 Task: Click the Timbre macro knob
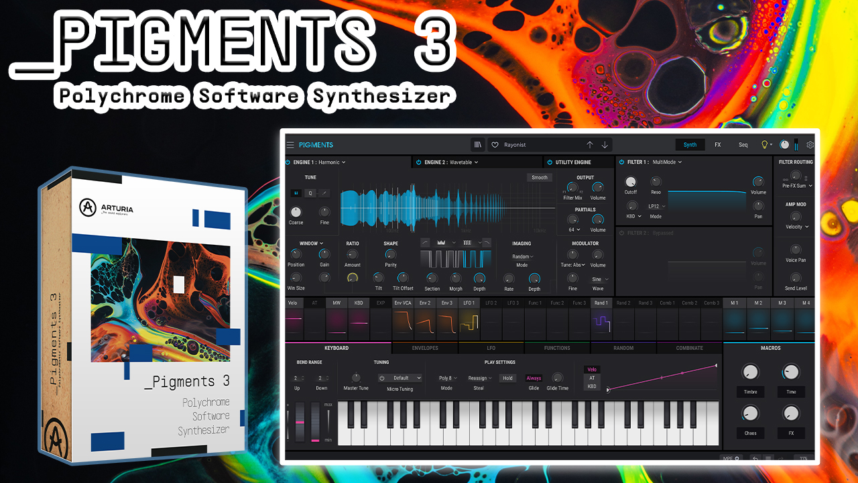[750, 372]
